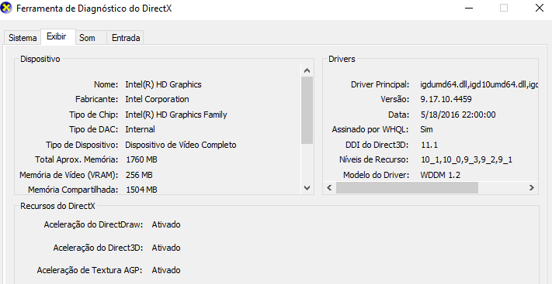Viewport: 552px width, 284px height.
Task: Go to the Entrada tab
Action: click(x=126, y=38)
